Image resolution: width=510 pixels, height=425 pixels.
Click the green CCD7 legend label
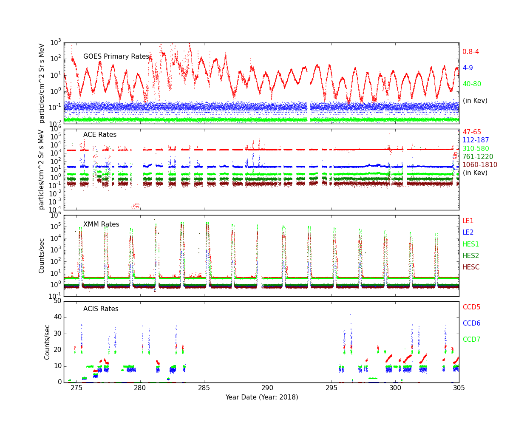[471, 340]
